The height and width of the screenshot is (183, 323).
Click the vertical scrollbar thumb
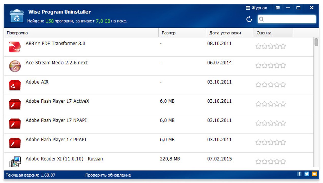316,42
